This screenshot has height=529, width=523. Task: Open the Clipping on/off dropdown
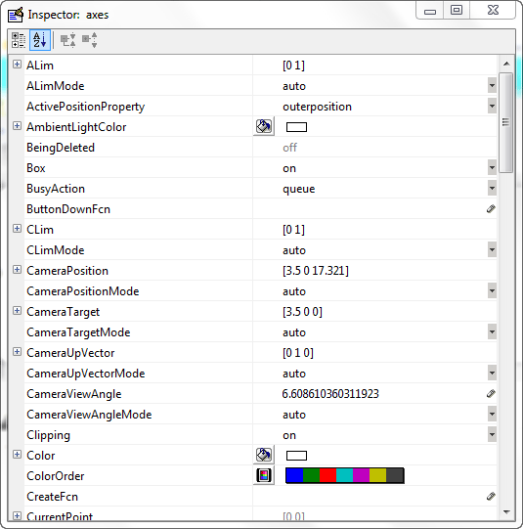(x=492, y=435)
